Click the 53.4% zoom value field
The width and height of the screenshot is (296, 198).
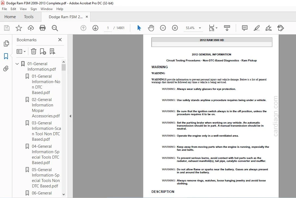190,28
